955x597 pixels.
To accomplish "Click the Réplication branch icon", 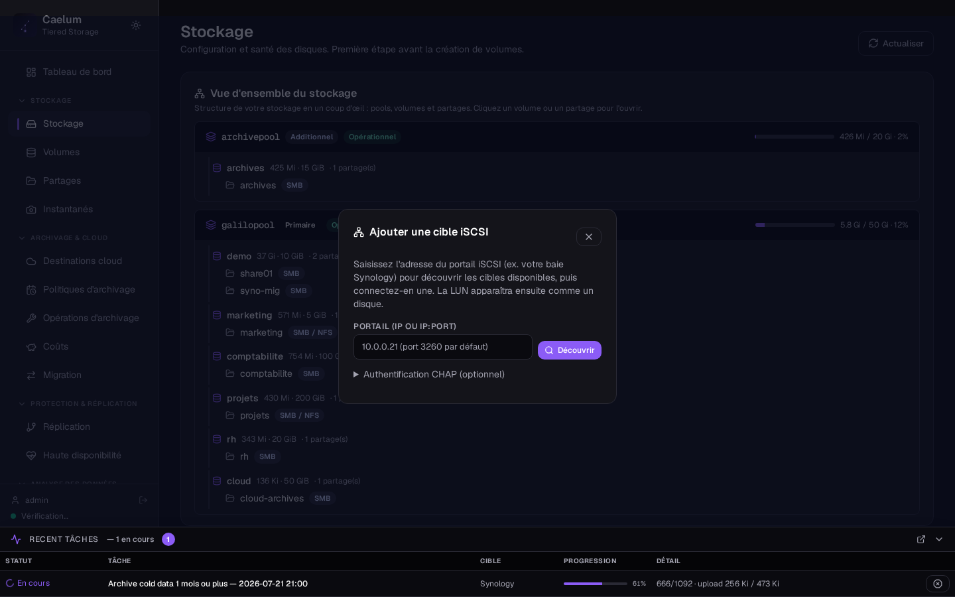I will (31, 427).
